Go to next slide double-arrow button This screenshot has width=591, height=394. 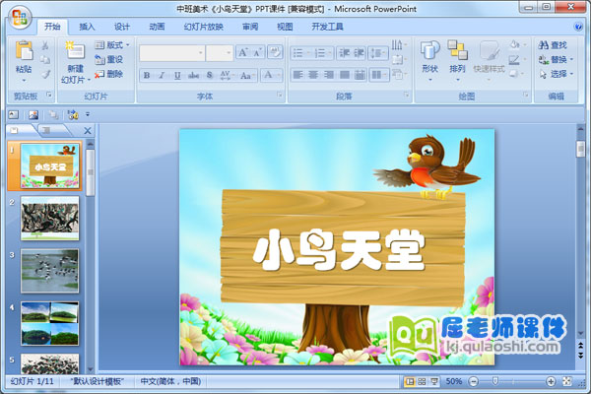click(580, 356)
